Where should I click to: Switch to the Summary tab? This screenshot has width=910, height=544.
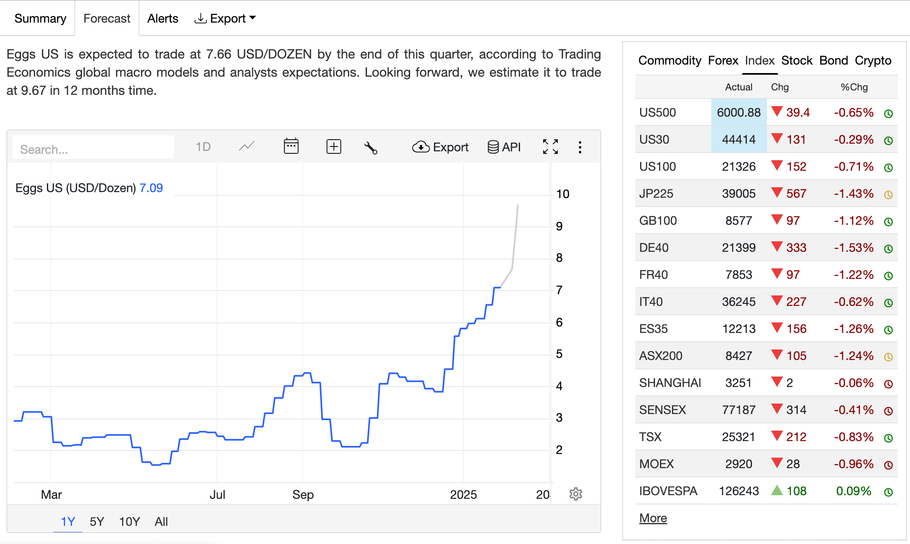pos(40,18)
